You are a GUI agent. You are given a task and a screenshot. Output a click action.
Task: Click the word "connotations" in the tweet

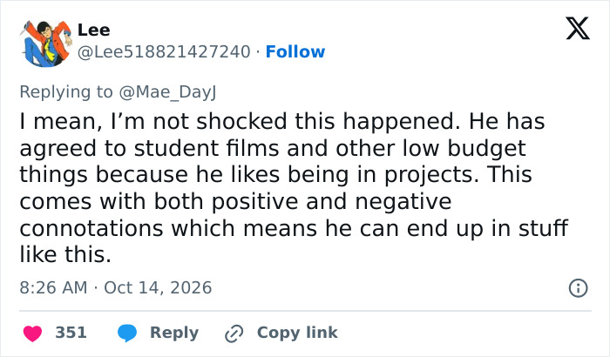click(x=91, y=228)
